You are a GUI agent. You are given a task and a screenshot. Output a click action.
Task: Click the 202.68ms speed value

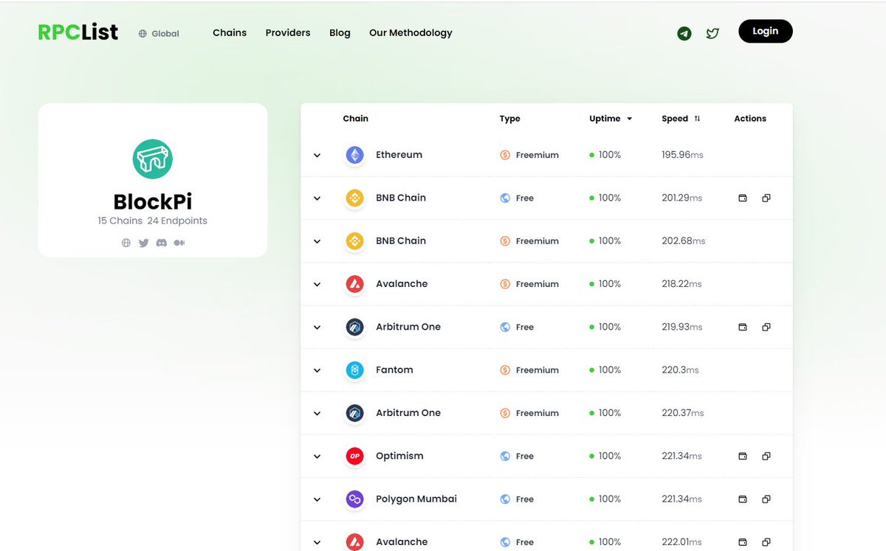tap(684, 241)
